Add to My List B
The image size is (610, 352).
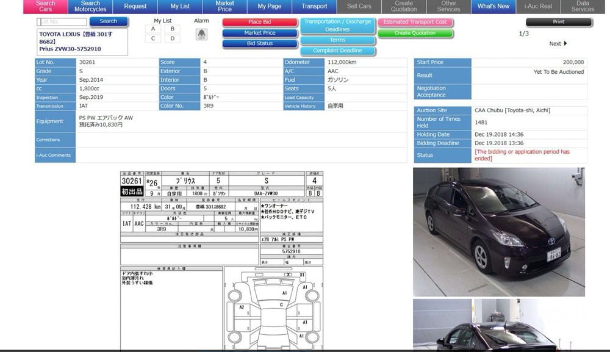point(173,29)
